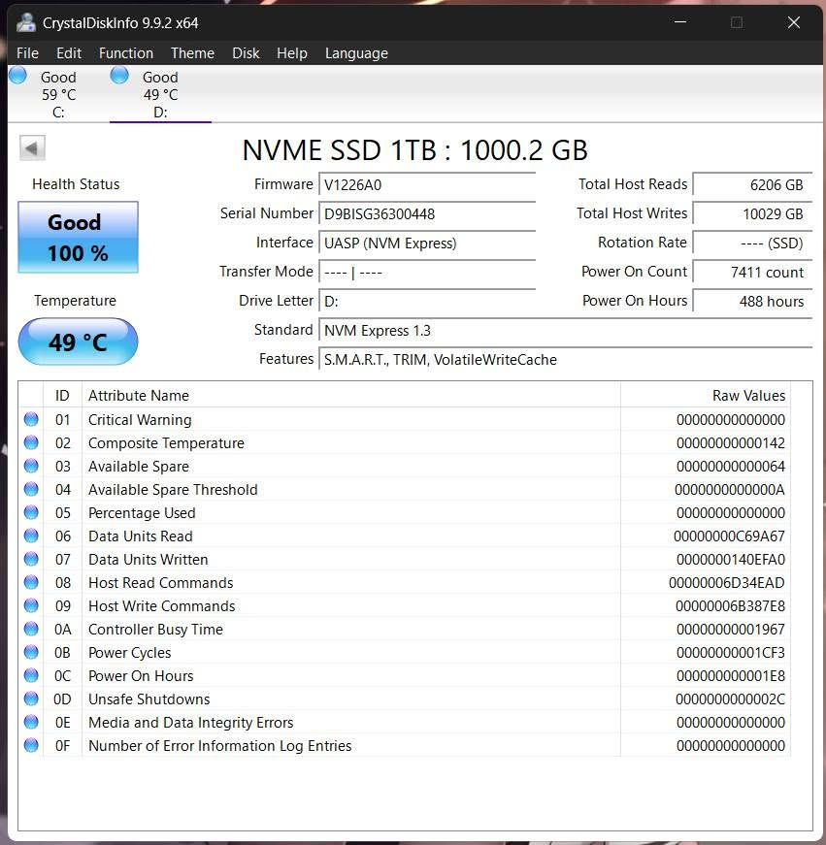Click the Raw Values column header
Image resolution: width=826 pixels, height=845 pixels.
706,396
